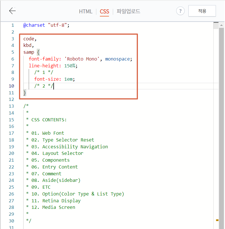Screen dimensions: 225x229
Task: Click the /* 2 */ comment
Action: (44, 86)
